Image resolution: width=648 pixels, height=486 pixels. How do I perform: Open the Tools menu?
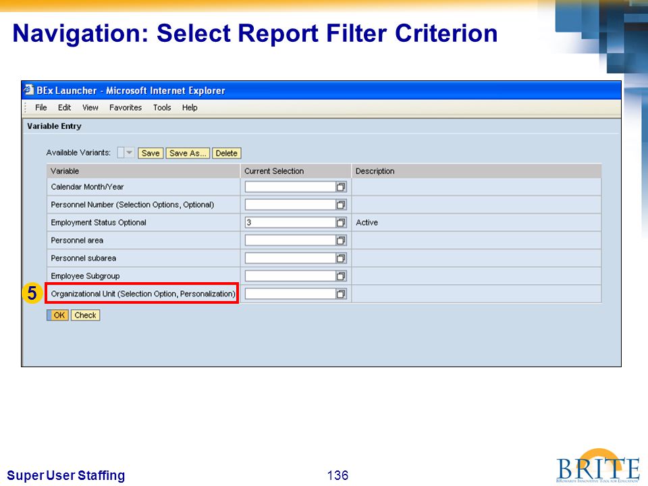click(162, 107)
